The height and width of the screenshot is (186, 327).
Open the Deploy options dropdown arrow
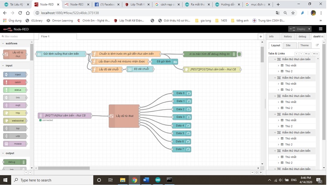pos(309,29)
